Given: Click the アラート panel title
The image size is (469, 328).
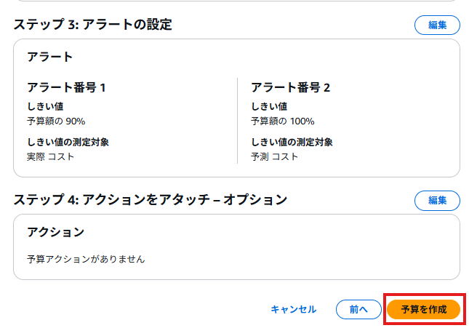Looking at the screenshot, I should (49, 57).
